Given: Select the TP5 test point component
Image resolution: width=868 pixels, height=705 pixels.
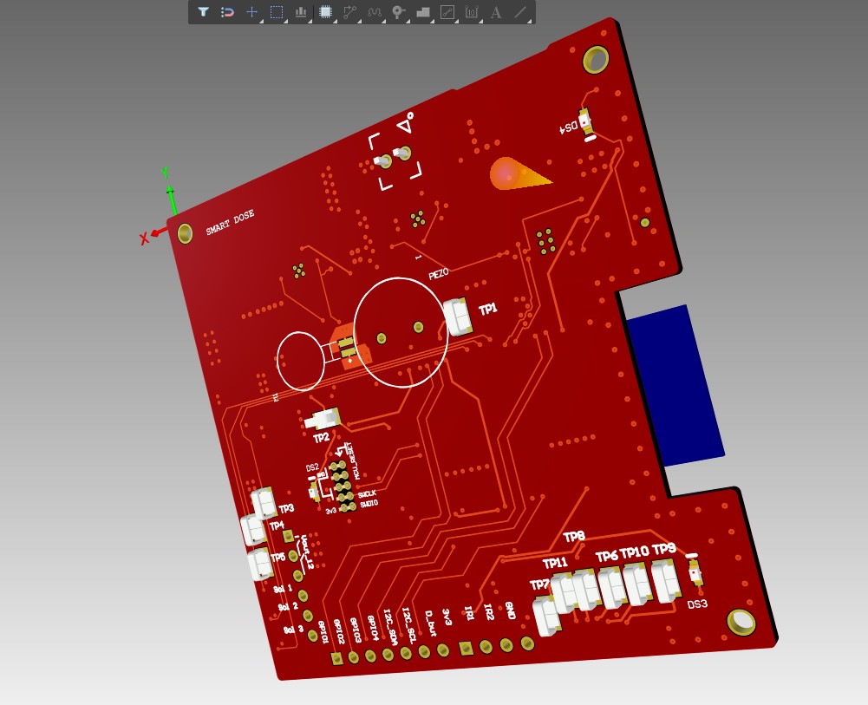Looking at the screenshot, I should [x=259, y=564].
